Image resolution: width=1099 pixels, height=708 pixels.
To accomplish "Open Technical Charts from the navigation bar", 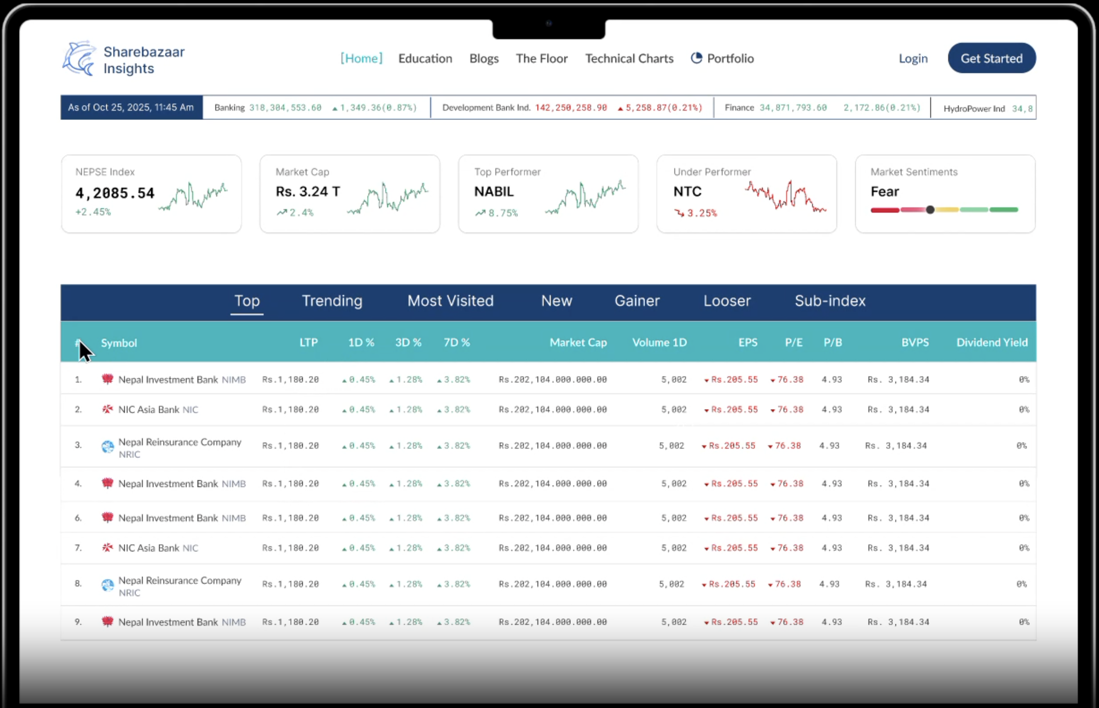I will coord(629,59).
